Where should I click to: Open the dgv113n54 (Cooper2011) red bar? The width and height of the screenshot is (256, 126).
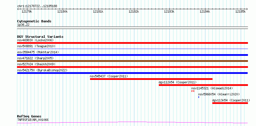(x=230, y=103)
